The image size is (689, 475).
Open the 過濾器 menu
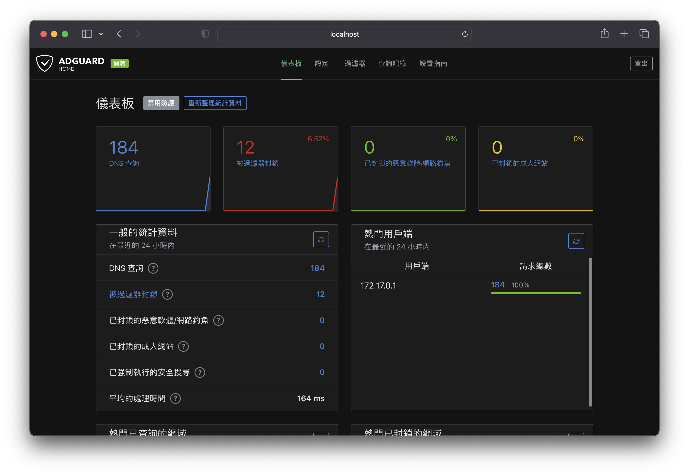355,63
